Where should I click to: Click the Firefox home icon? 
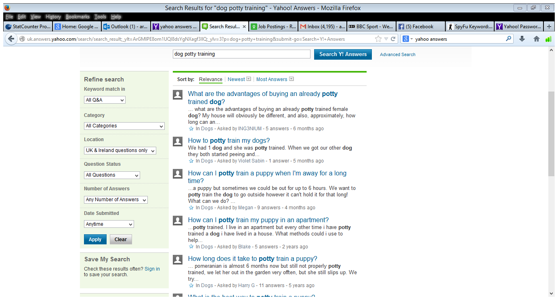[x=536, y=39]
